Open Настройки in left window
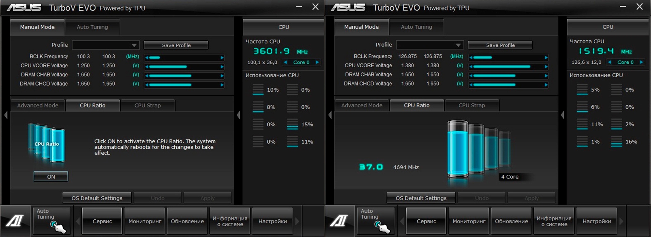The height and width of the screenshot is (237, 651). [x=273, y=221]
